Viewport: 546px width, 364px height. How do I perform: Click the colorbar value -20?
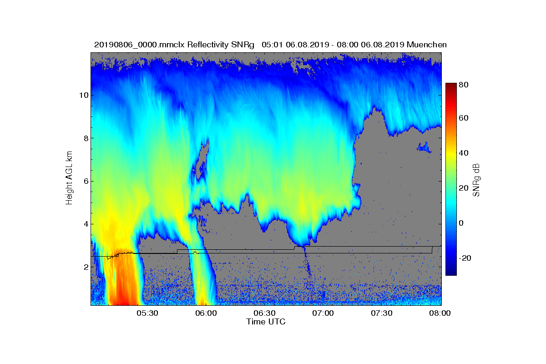click(x=465, y=258)
